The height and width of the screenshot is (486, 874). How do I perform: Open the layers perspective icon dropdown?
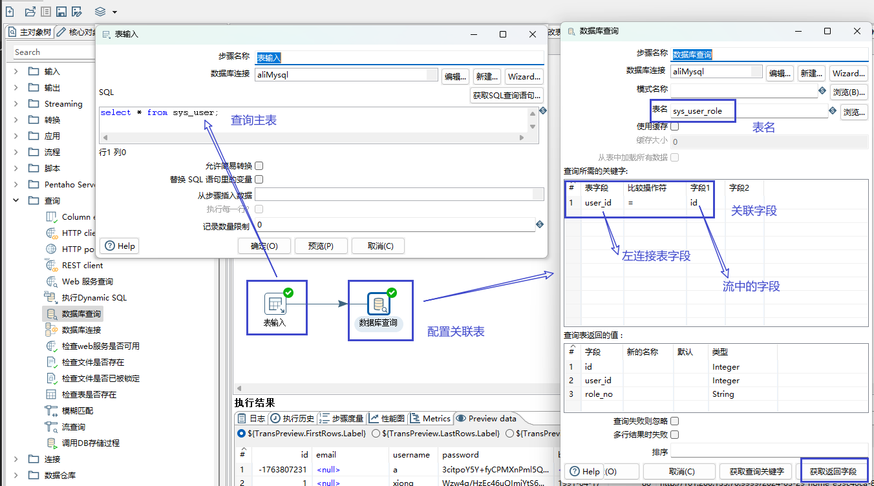105,12
